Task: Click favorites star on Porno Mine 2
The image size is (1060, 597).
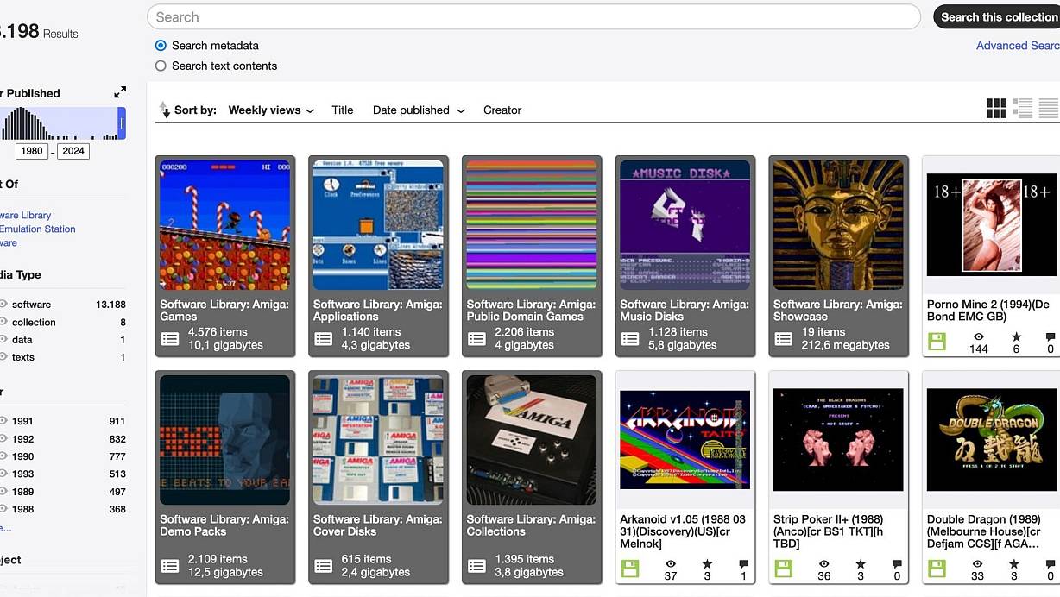Action: coord(1016,338)
